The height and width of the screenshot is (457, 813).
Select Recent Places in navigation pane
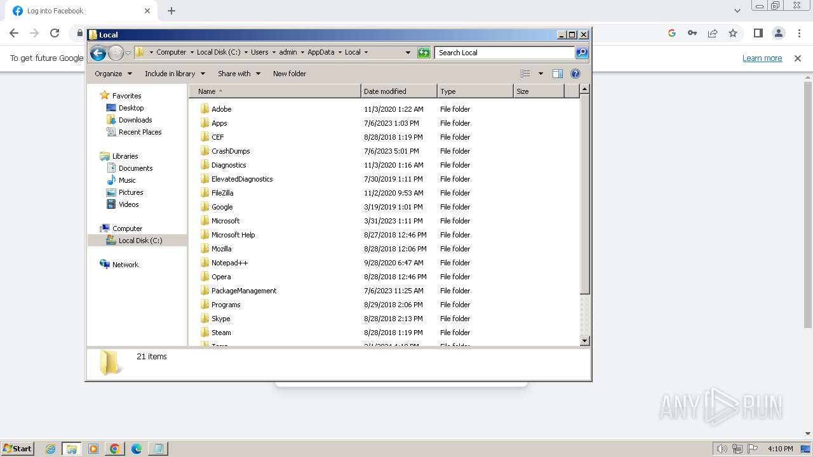click(140, 132)
